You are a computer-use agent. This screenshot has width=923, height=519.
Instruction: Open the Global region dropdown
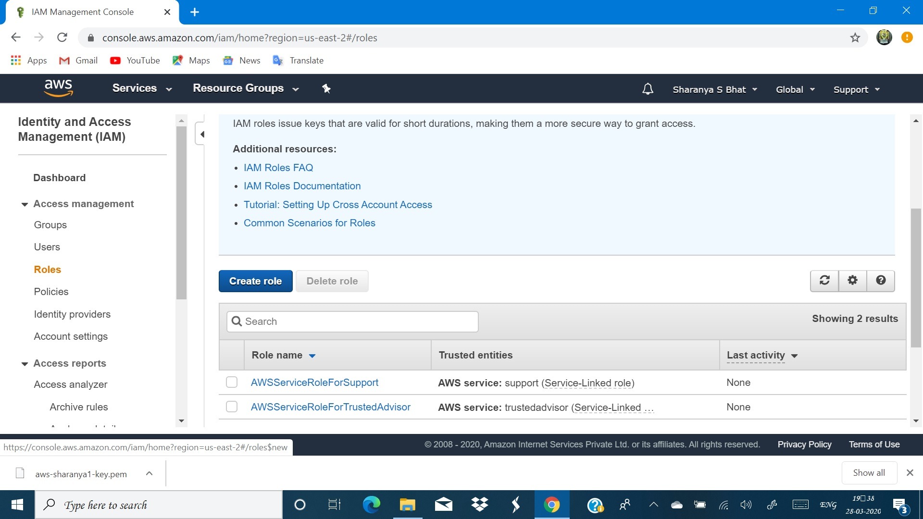pyautogui.click(x=795, y=89)
